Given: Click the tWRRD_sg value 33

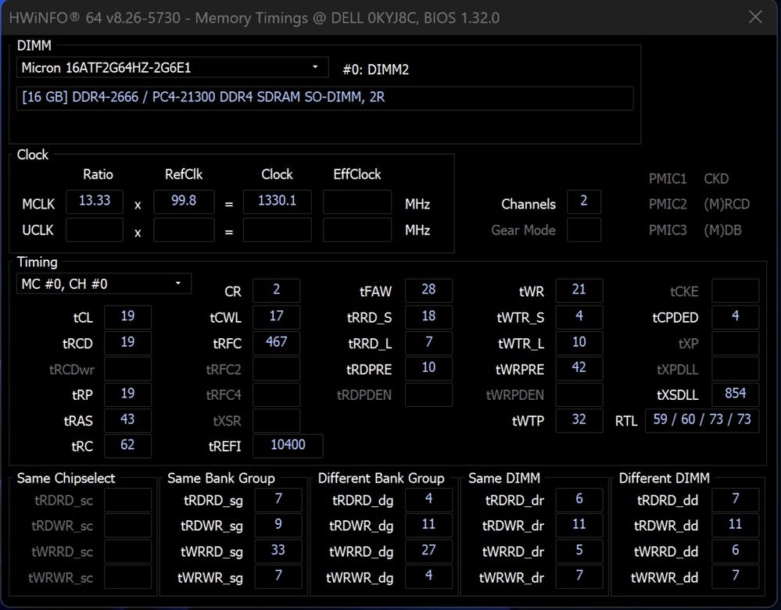Looking at the screenshot, I should [x=278, y=551].
